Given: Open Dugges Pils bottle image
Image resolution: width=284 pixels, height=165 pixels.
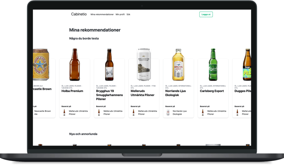Looking at the screenshot, I should 247,64.
